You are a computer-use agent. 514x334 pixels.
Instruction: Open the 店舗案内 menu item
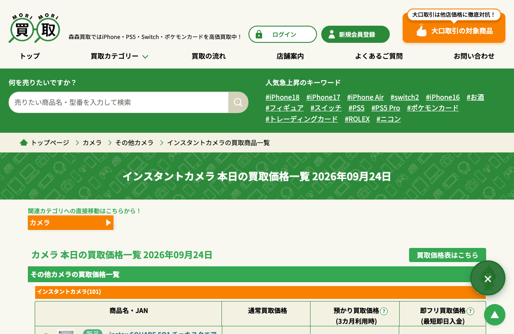pyautogui.click(x=290, y=56)
